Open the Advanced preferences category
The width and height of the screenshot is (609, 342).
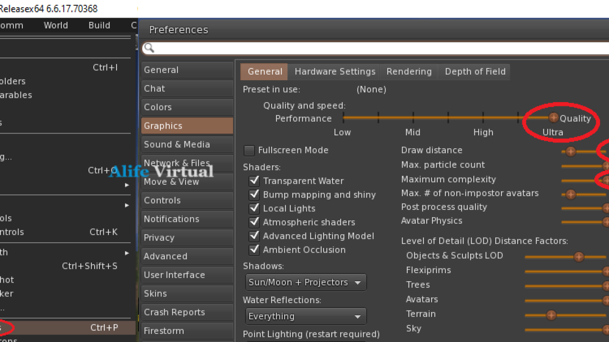click(x=187, y=256)
